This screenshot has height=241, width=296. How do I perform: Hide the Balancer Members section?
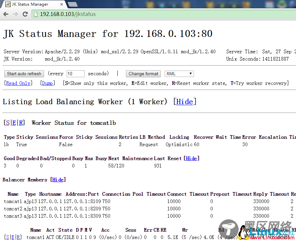[58, 180]
